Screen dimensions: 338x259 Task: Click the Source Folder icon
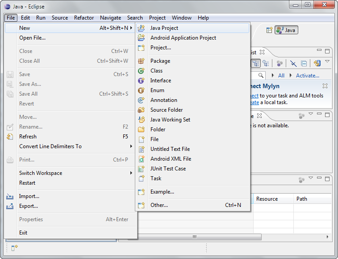(x=142, y=110)
